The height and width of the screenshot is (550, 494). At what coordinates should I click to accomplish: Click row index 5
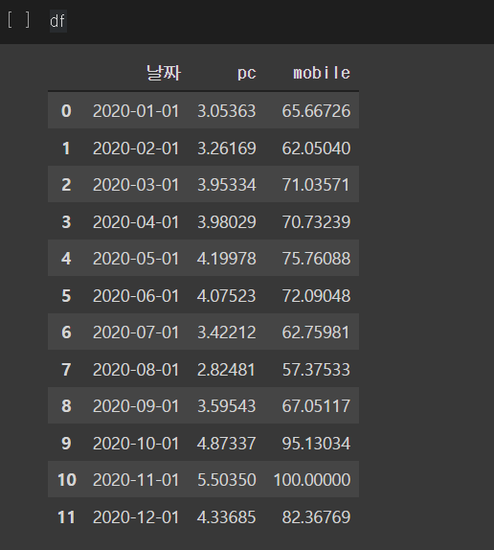[66, 296]
